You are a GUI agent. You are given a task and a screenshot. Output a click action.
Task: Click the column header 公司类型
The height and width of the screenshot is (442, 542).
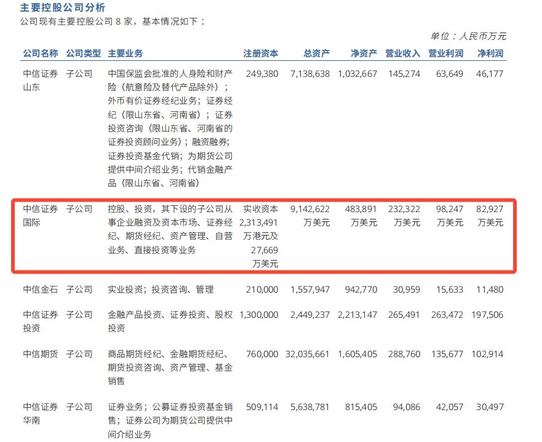coord(83,53)
